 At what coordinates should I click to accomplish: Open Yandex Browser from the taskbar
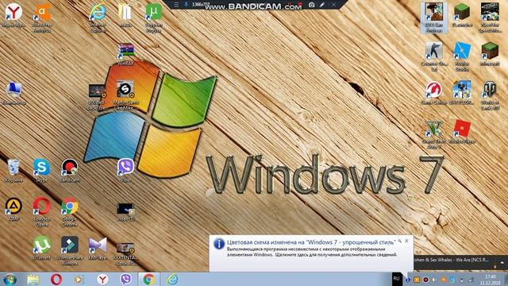point(102,279)
